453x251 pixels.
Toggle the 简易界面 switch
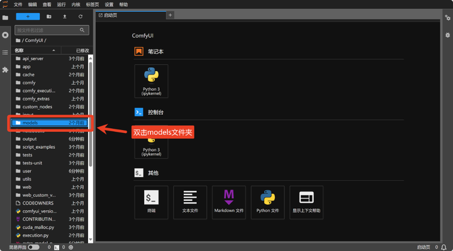click(33, 247)
